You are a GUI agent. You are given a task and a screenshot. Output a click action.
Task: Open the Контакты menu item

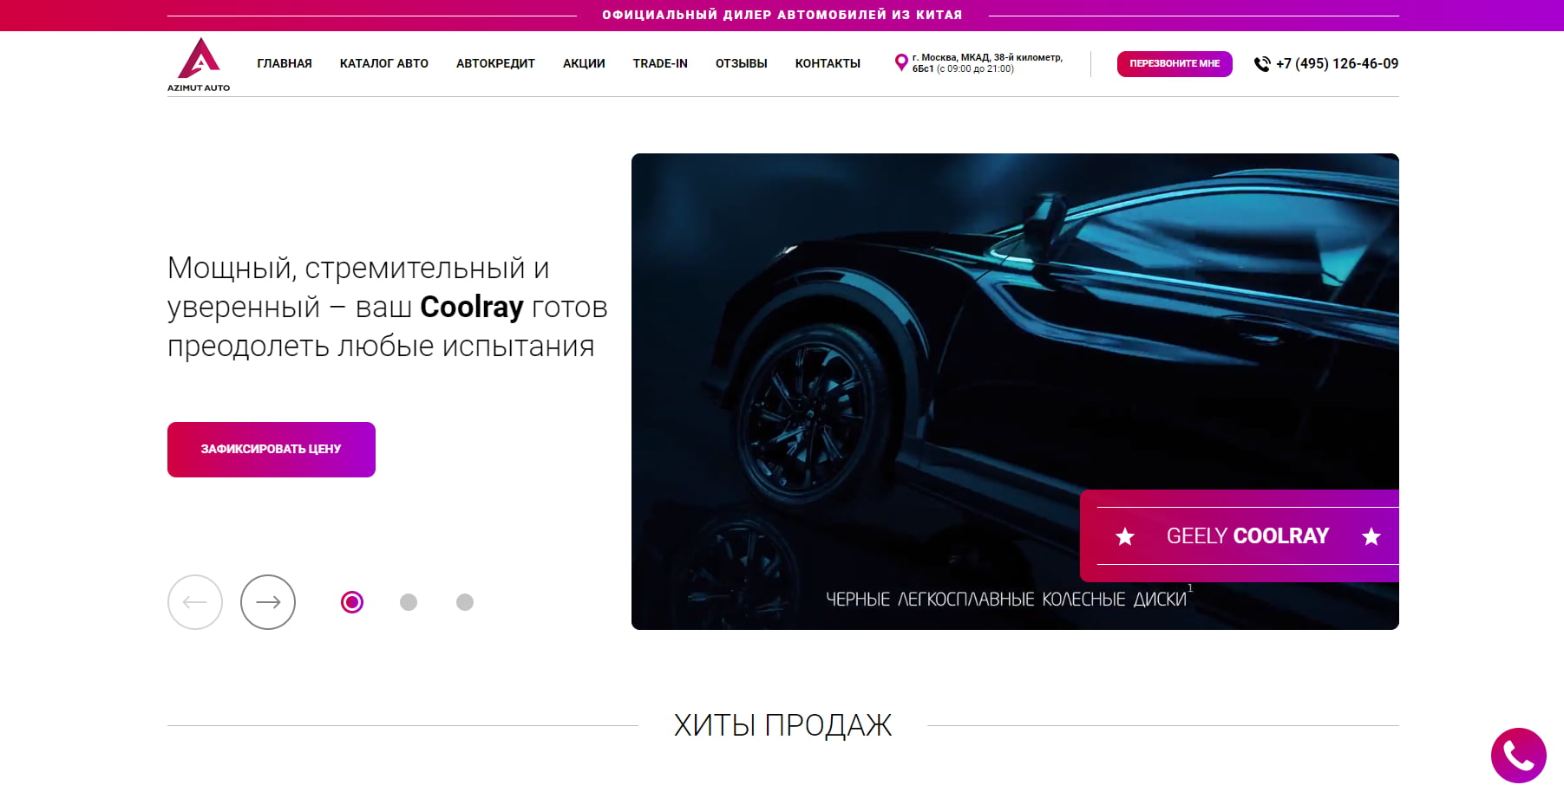coord(828,63)
